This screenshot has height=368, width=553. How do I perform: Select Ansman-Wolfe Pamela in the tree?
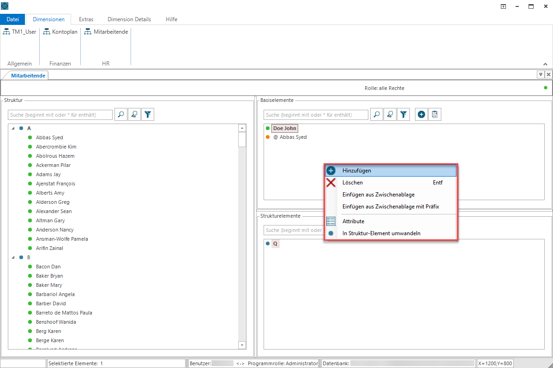(x=62, y=239)
